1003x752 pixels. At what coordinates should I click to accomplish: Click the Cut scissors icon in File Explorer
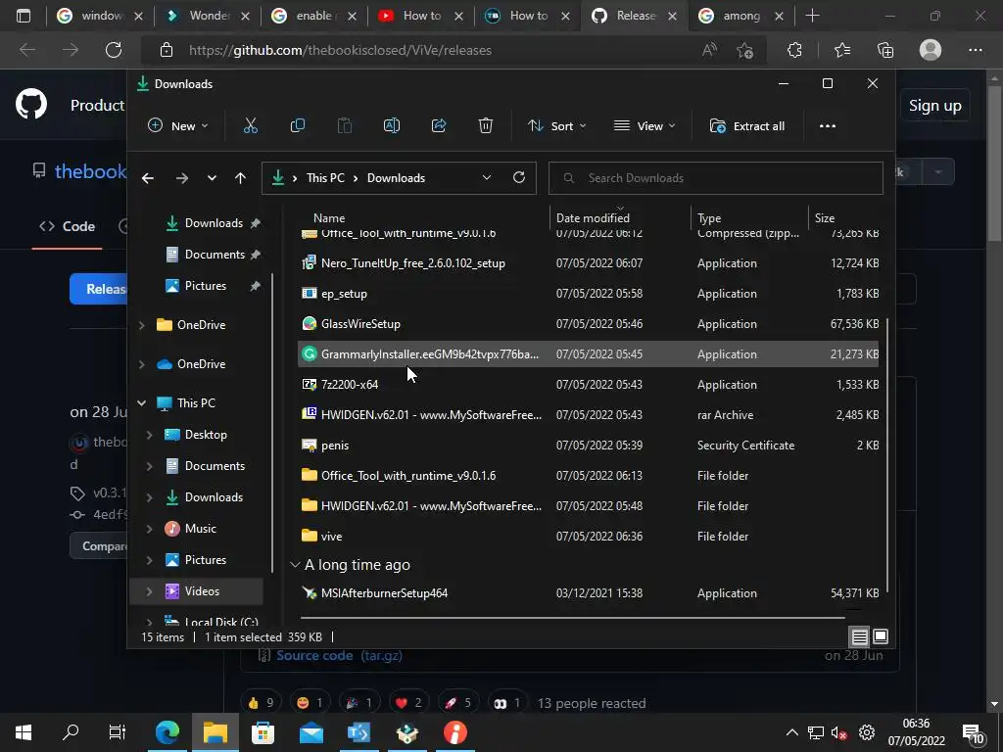tap(250, 126)
